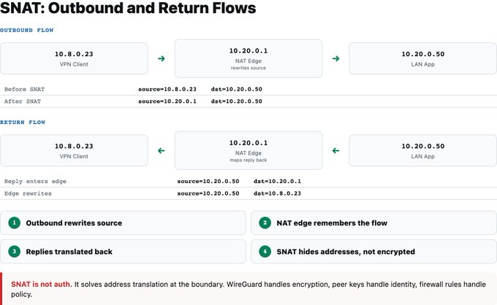Click the green number 2 badge
Screen dimensions: 497x305
point(265,223)
